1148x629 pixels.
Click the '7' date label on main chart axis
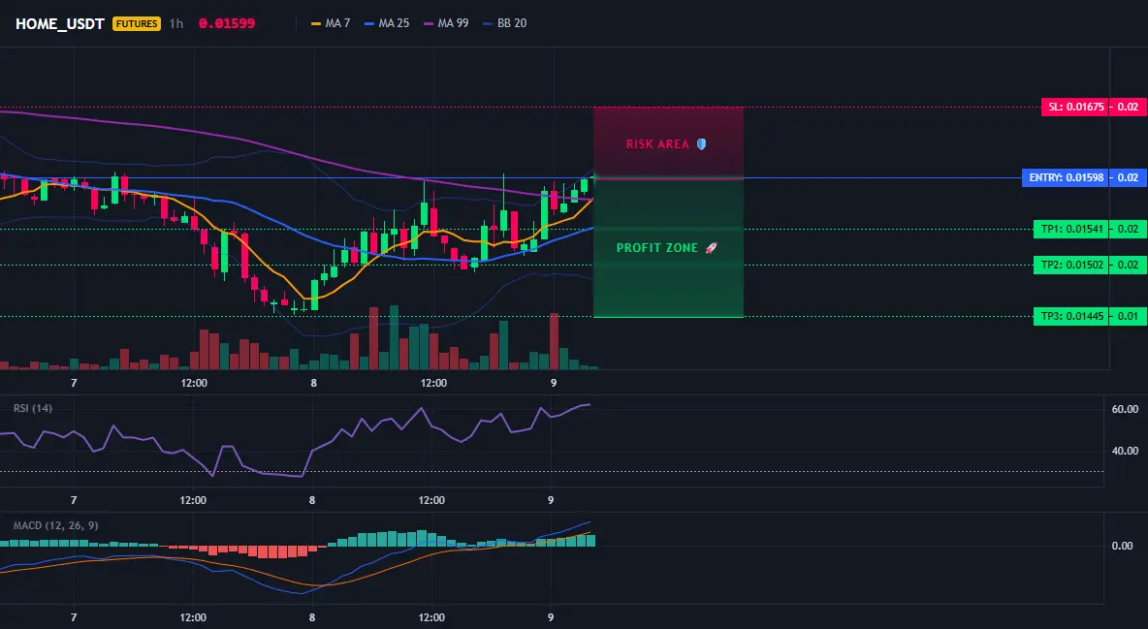[x=74, y=383]
